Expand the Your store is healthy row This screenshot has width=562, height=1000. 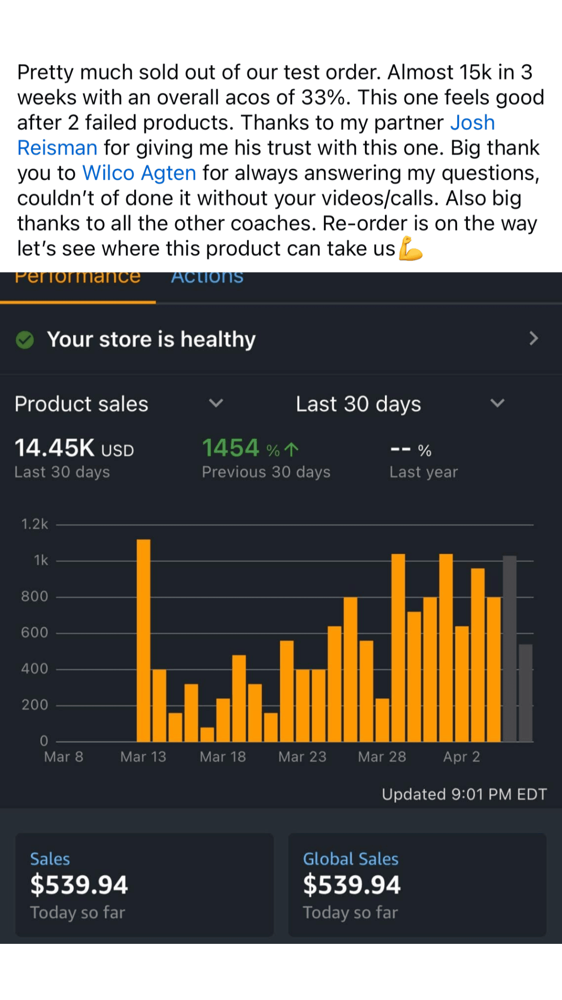point(151,339)
